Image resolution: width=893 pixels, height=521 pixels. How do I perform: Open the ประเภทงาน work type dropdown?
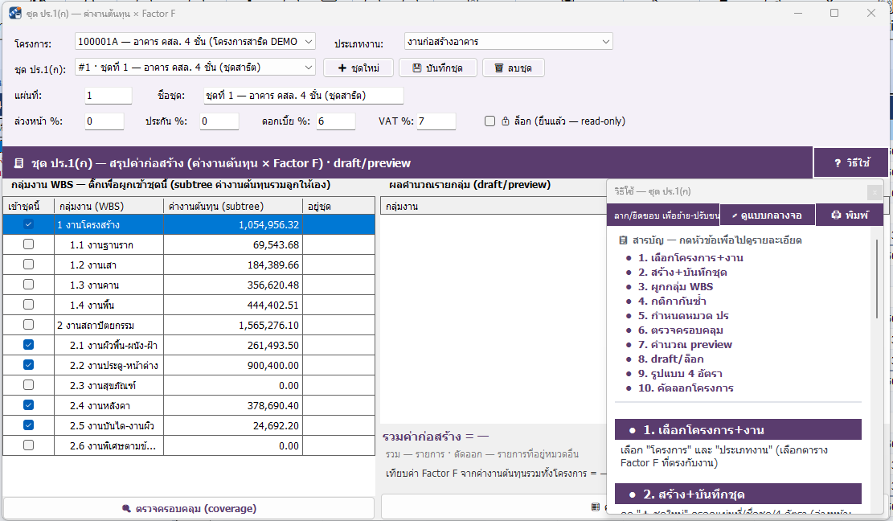(x=509, y=42)
